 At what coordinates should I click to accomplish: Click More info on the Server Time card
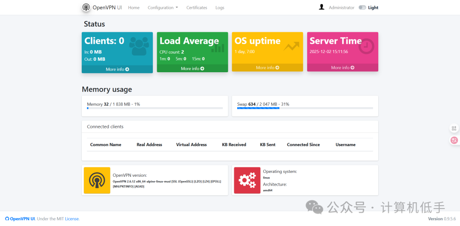pos(342,68)
